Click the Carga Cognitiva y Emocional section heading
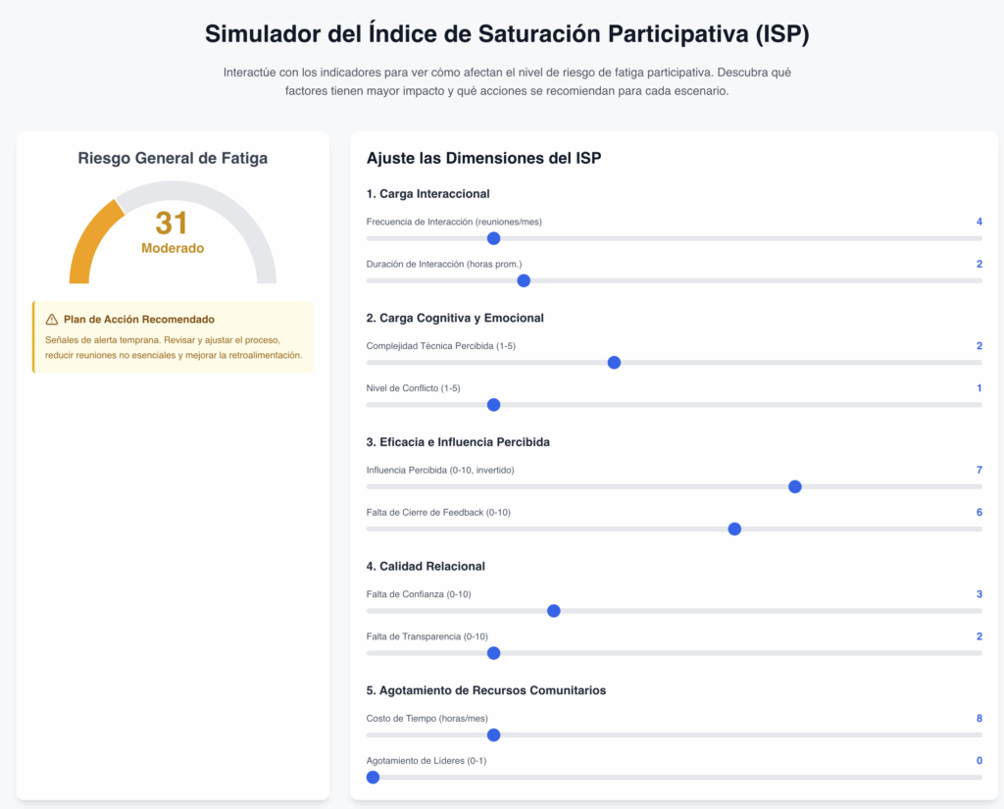 [x=455, y=318]
